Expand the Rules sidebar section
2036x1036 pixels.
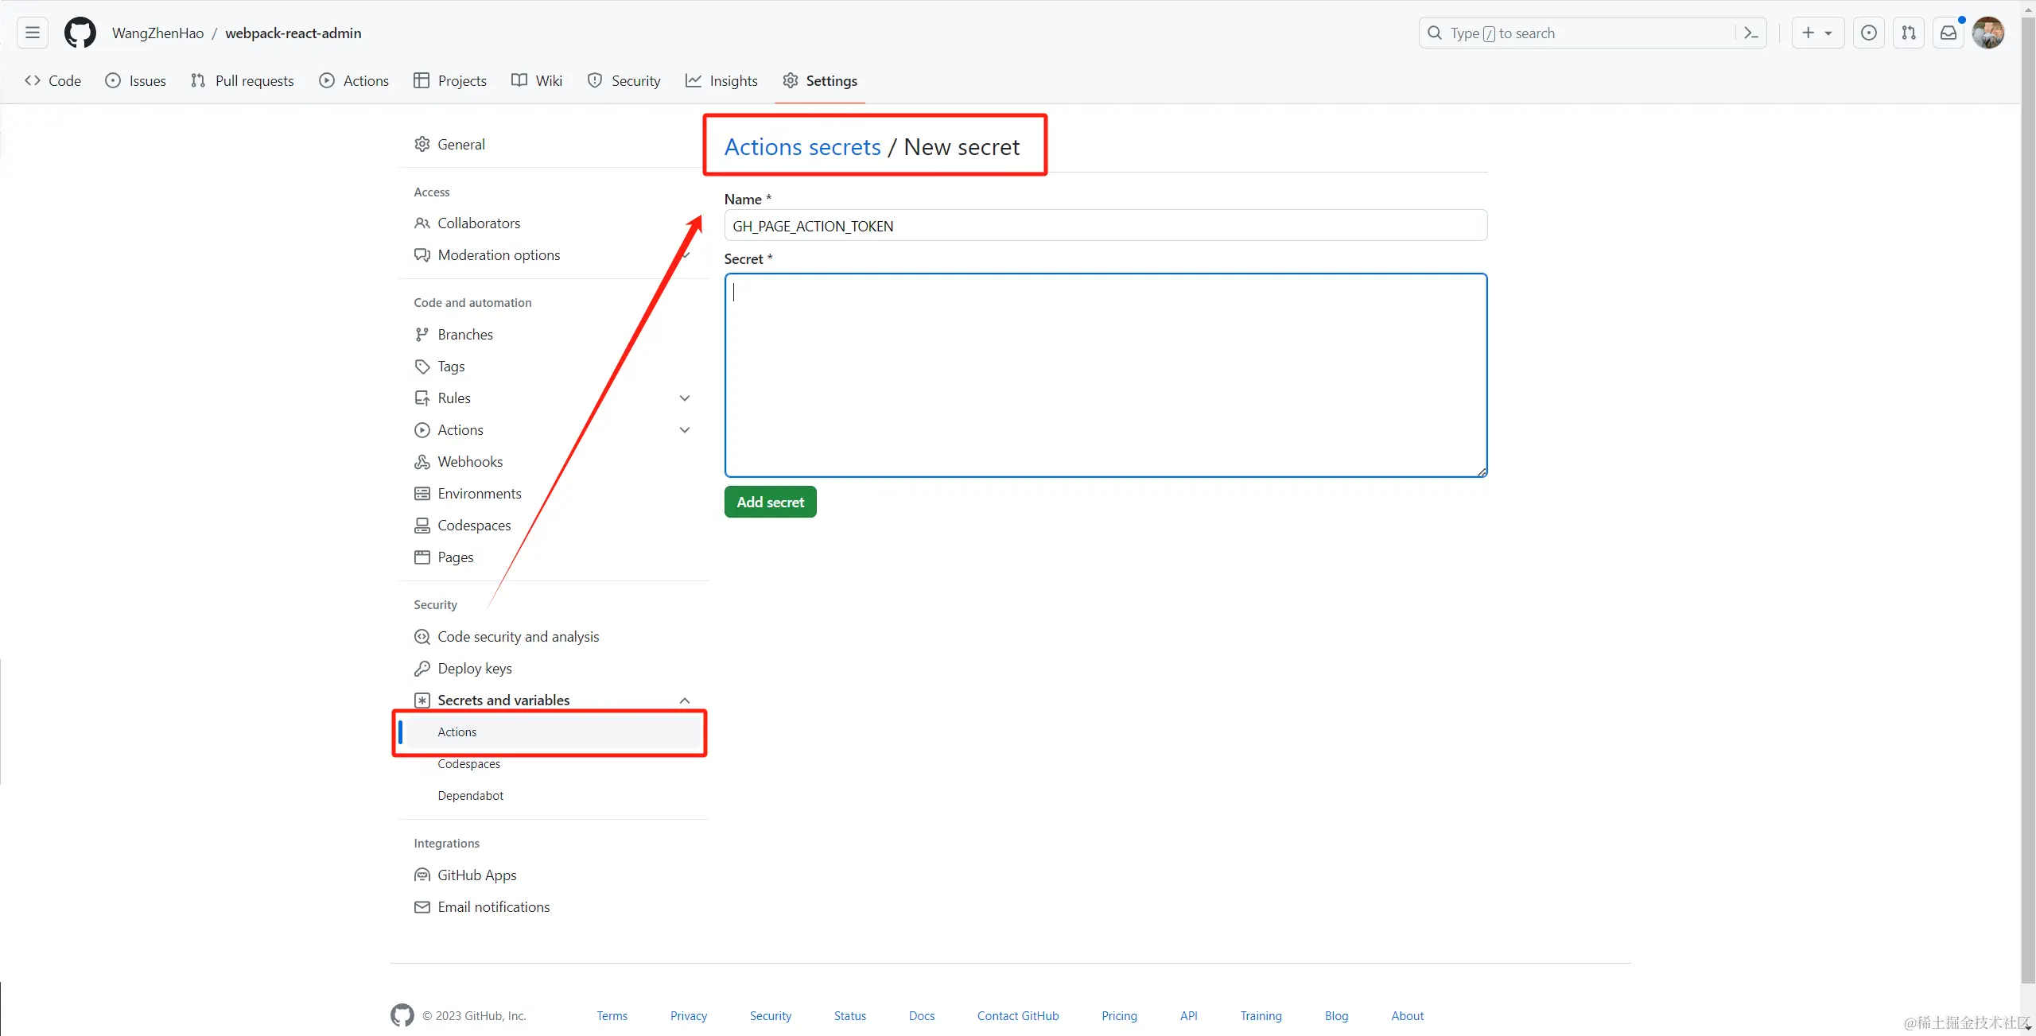(684, 398)
